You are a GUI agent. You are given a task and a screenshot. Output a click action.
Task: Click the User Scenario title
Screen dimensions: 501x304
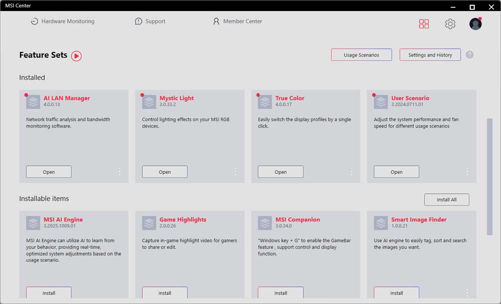tap(410, 98)
